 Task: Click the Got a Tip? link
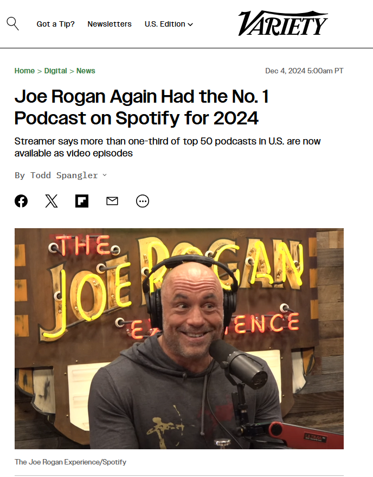click(x=55, y=24)
